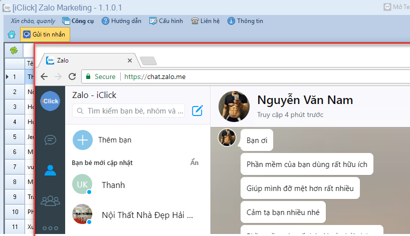Open the Liên hệ menu
The height and width of the screenshot is (236, 410).
click(x=206, y=21)
